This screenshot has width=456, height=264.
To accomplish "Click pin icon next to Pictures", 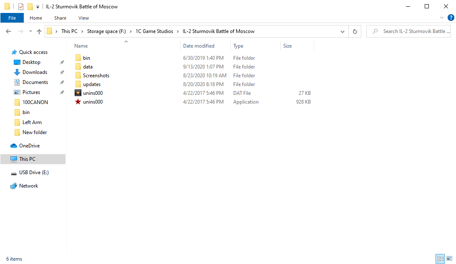I will click(x=62, y=92).
